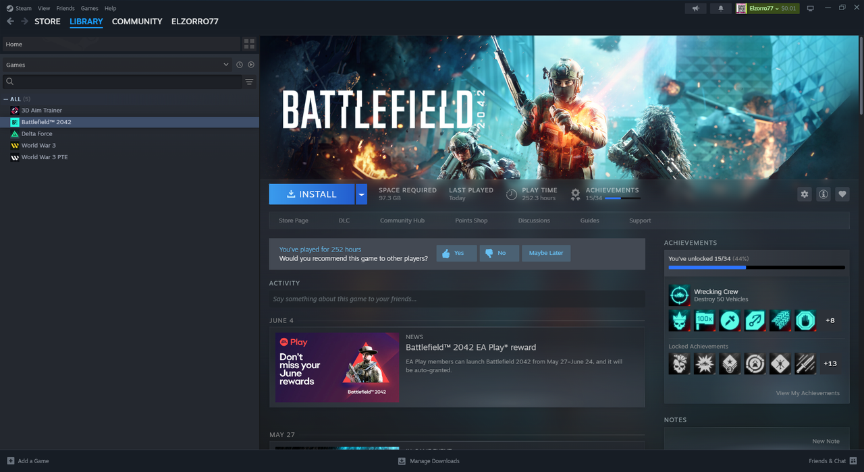Image resolution: width=864 pixels, height=472 pixels.
Task: Open the Community Hub link
Action: point(402,220)
